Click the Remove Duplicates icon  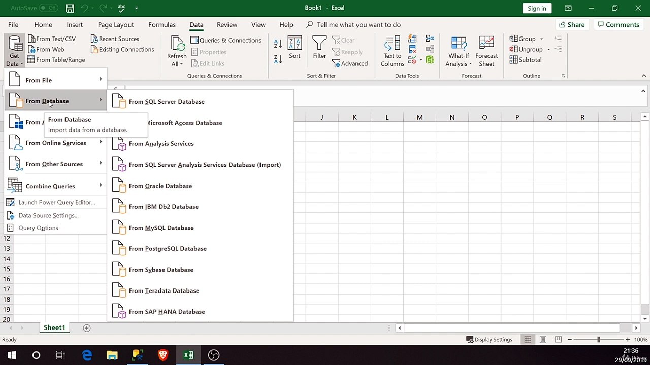pos(412,49)
